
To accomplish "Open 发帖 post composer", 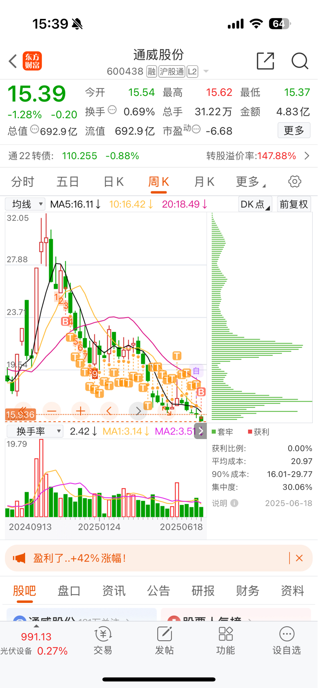I will [164, 640].
